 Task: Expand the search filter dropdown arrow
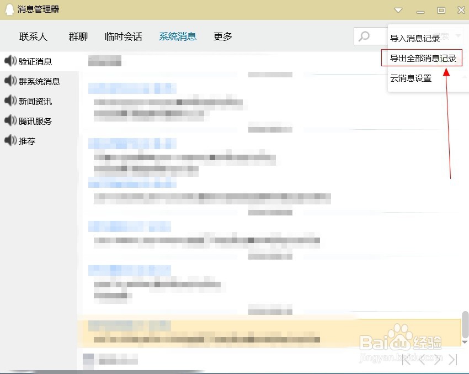(459, 36)
